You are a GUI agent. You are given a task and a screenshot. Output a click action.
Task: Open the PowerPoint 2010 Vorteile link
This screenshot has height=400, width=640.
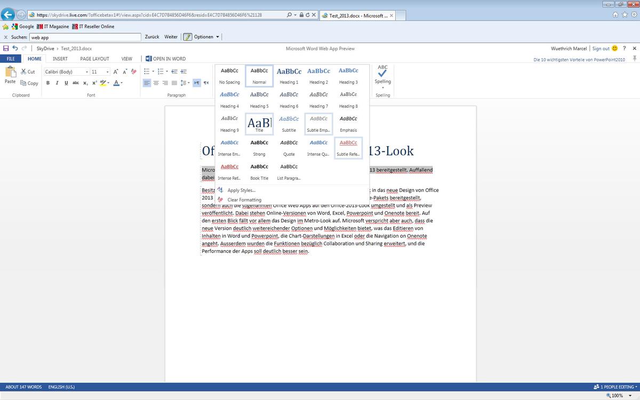[579, 60]
